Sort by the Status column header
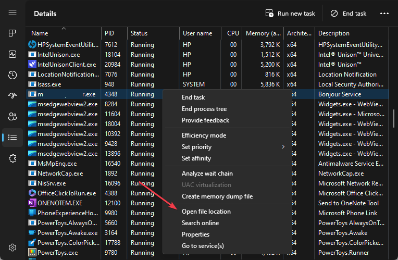 point(153,33)
